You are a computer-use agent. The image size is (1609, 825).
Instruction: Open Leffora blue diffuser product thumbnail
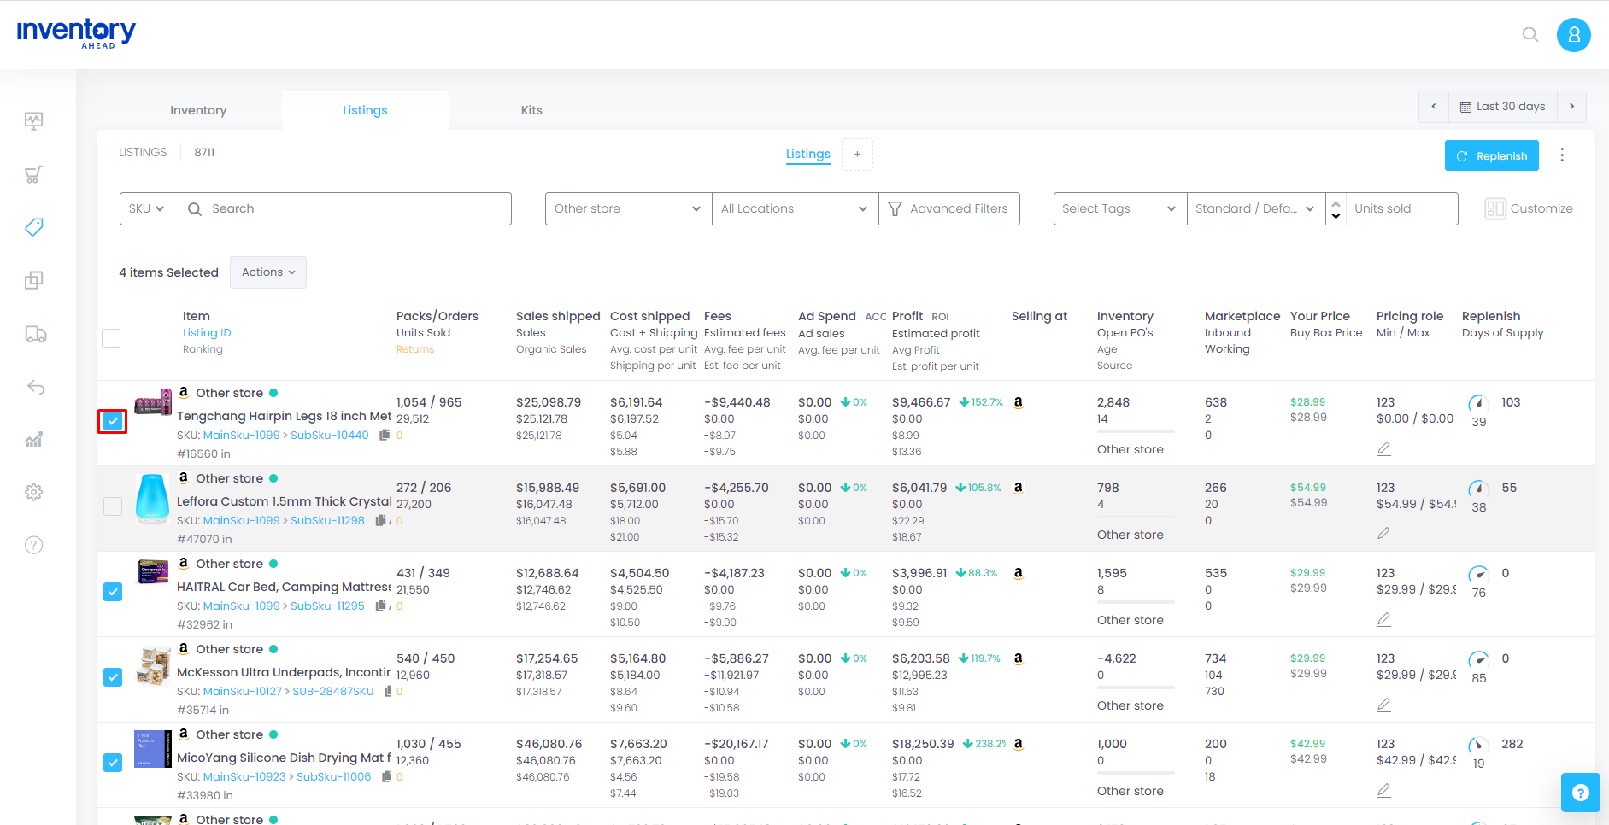pos(153,498)
